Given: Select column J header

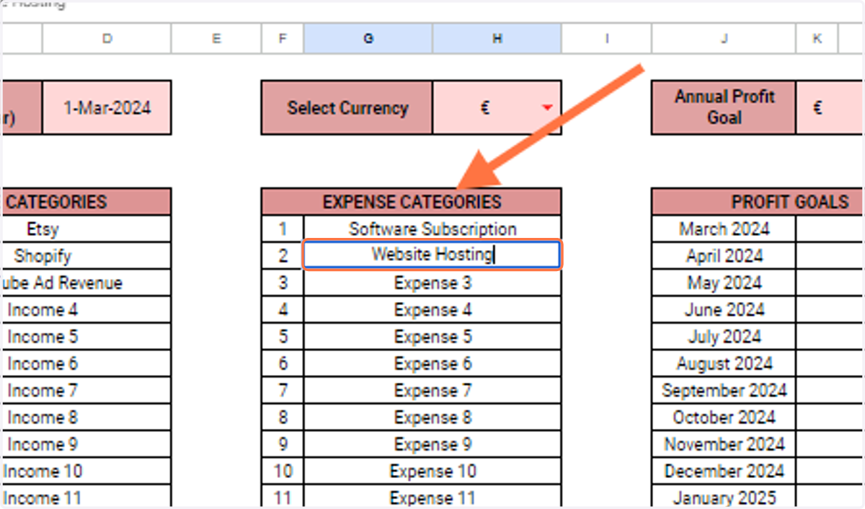Looking at the screenshot, I should [724, 39].
